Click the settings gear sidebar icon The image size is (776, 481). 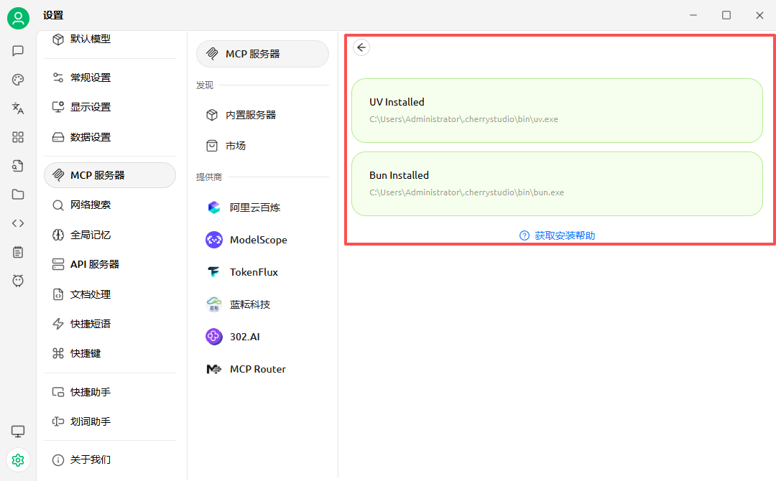pyautogui.click(x=18, y=459)
